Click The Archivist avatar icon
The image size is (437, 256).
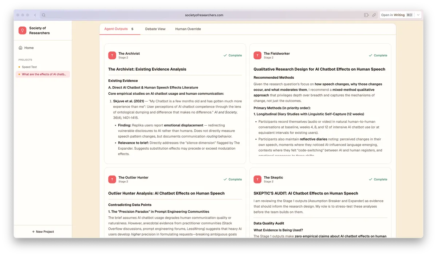coord(112,55)
